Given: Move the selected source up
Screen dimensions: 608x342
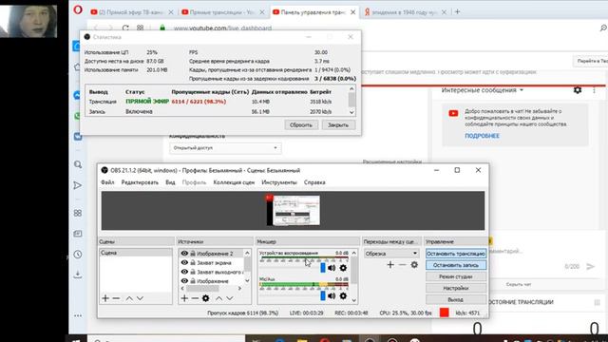Looking at the screenshot, I should pyautogui.click(x=219, y=298).
